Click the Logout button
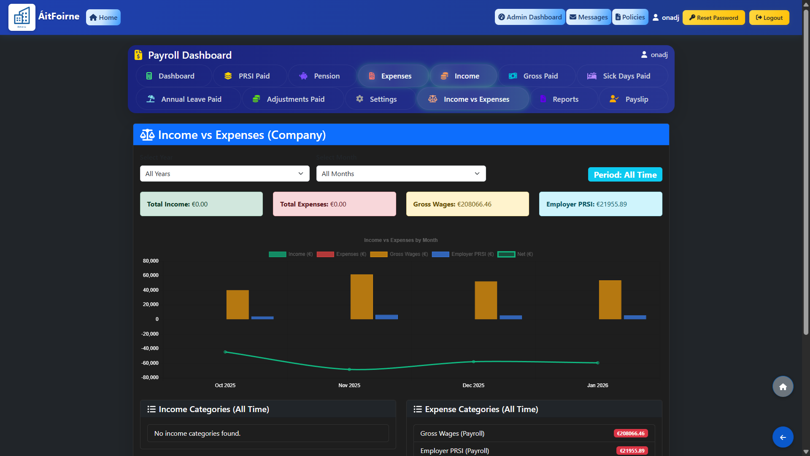 [769, 18]
